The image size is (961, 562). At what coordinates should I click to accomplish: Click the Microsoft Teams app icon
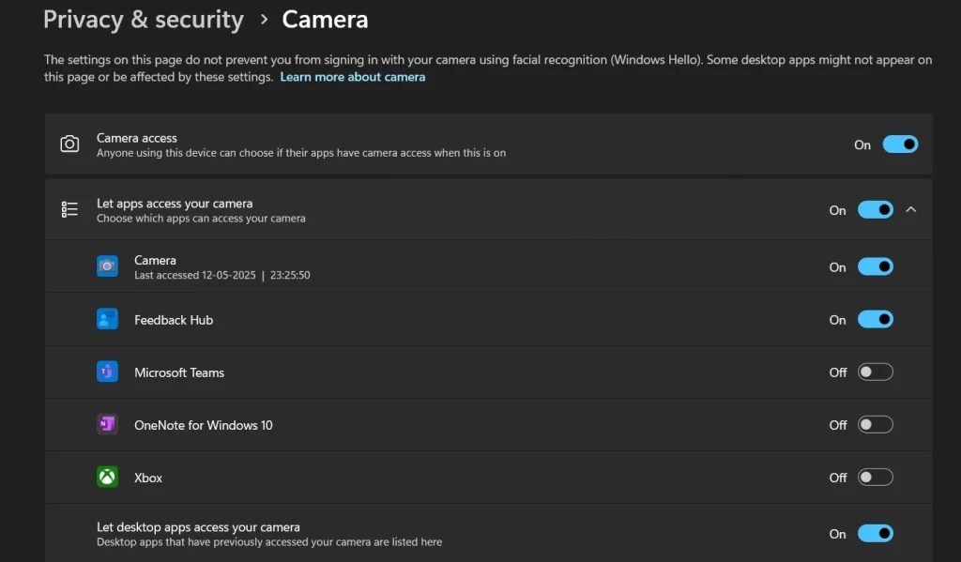[x=107, y=372]
